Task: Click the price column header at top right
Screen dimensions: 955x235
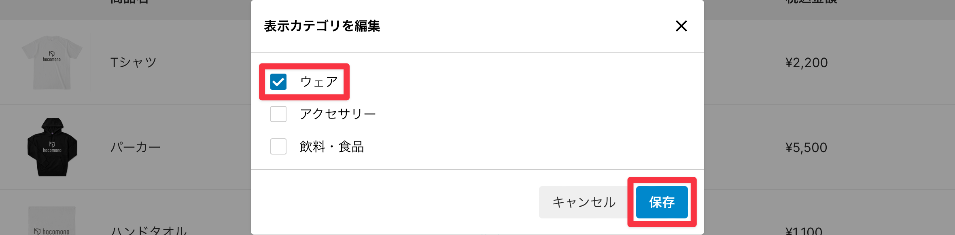Action: [811, 2]
